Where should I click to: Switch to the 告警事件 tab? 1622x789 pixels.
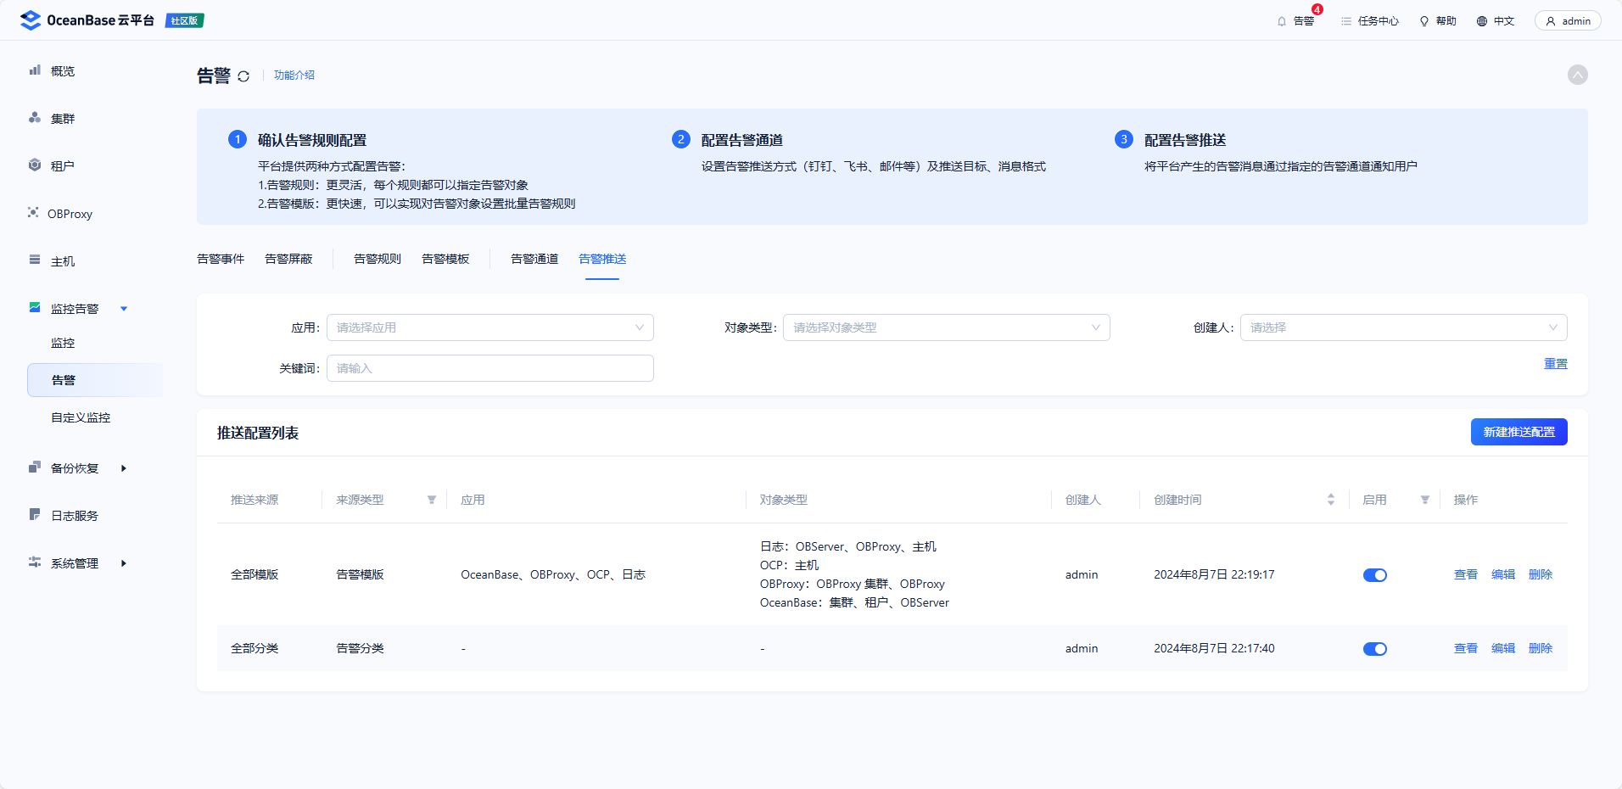tap(221, 259)
